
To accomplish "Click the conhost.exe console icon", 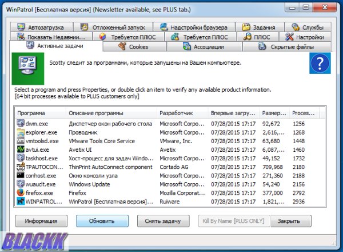I will coord(21,175).
